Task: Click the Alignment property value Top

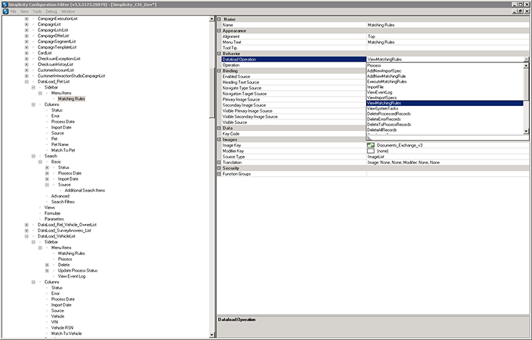Action: click(x=448, y=37)
